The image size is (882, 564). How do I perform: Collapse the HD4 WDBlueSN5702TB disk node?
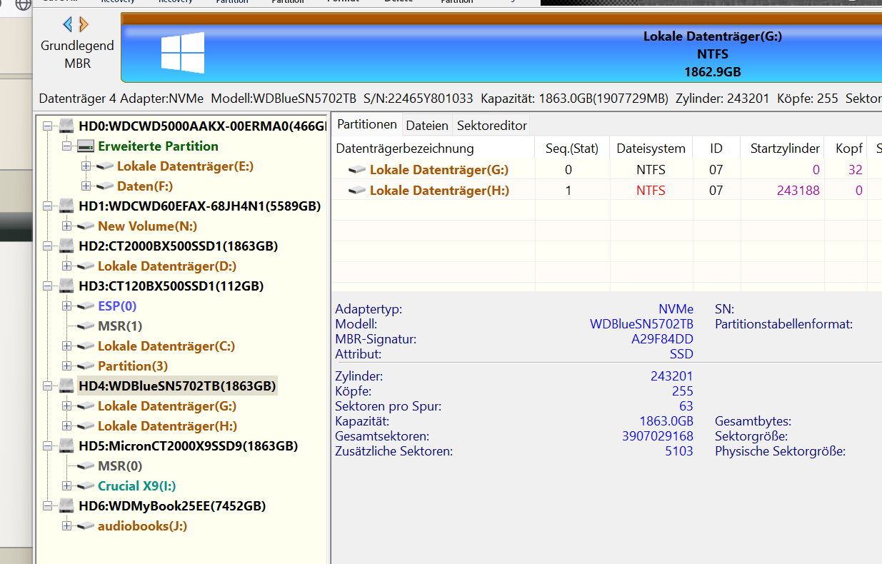coord(48,386)
